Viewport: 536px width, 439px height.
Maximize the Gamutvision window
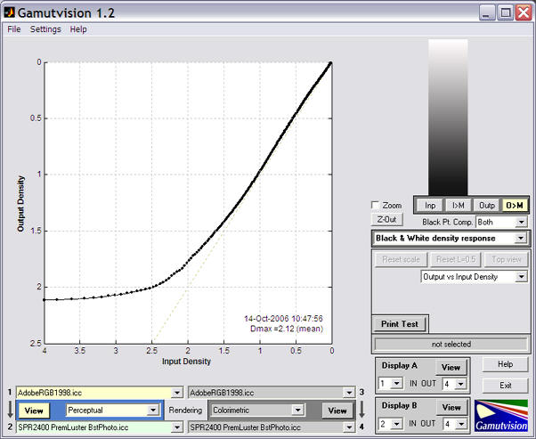505,13
